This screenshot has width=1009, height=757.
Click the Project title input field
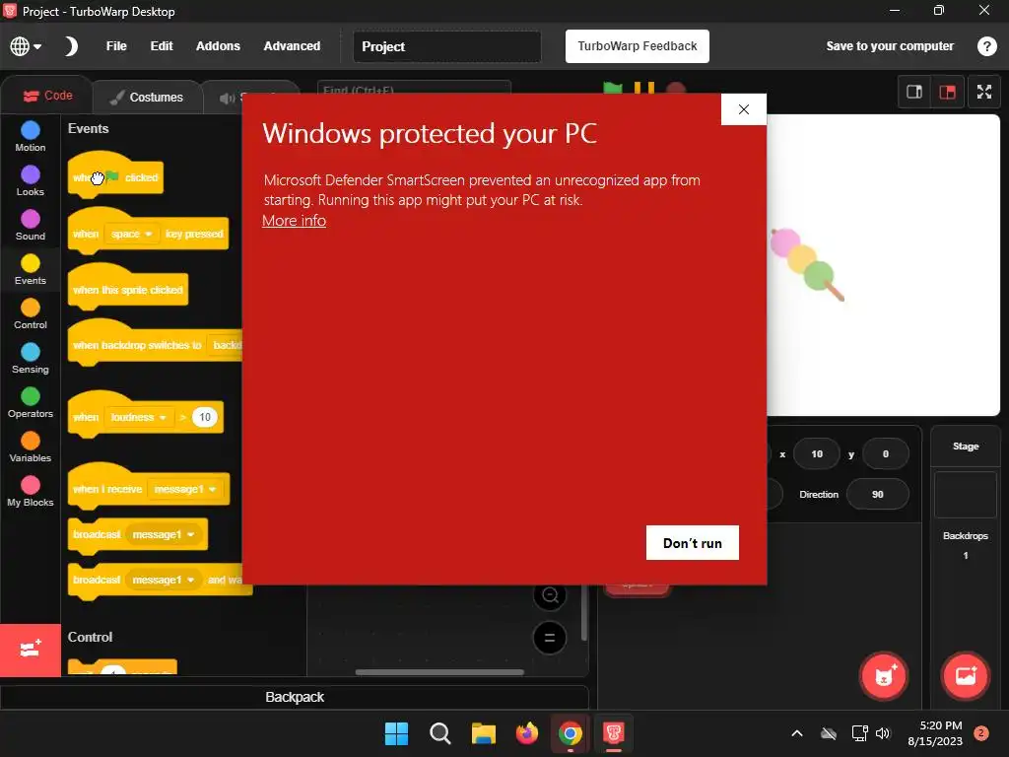[x=447, y=46]
